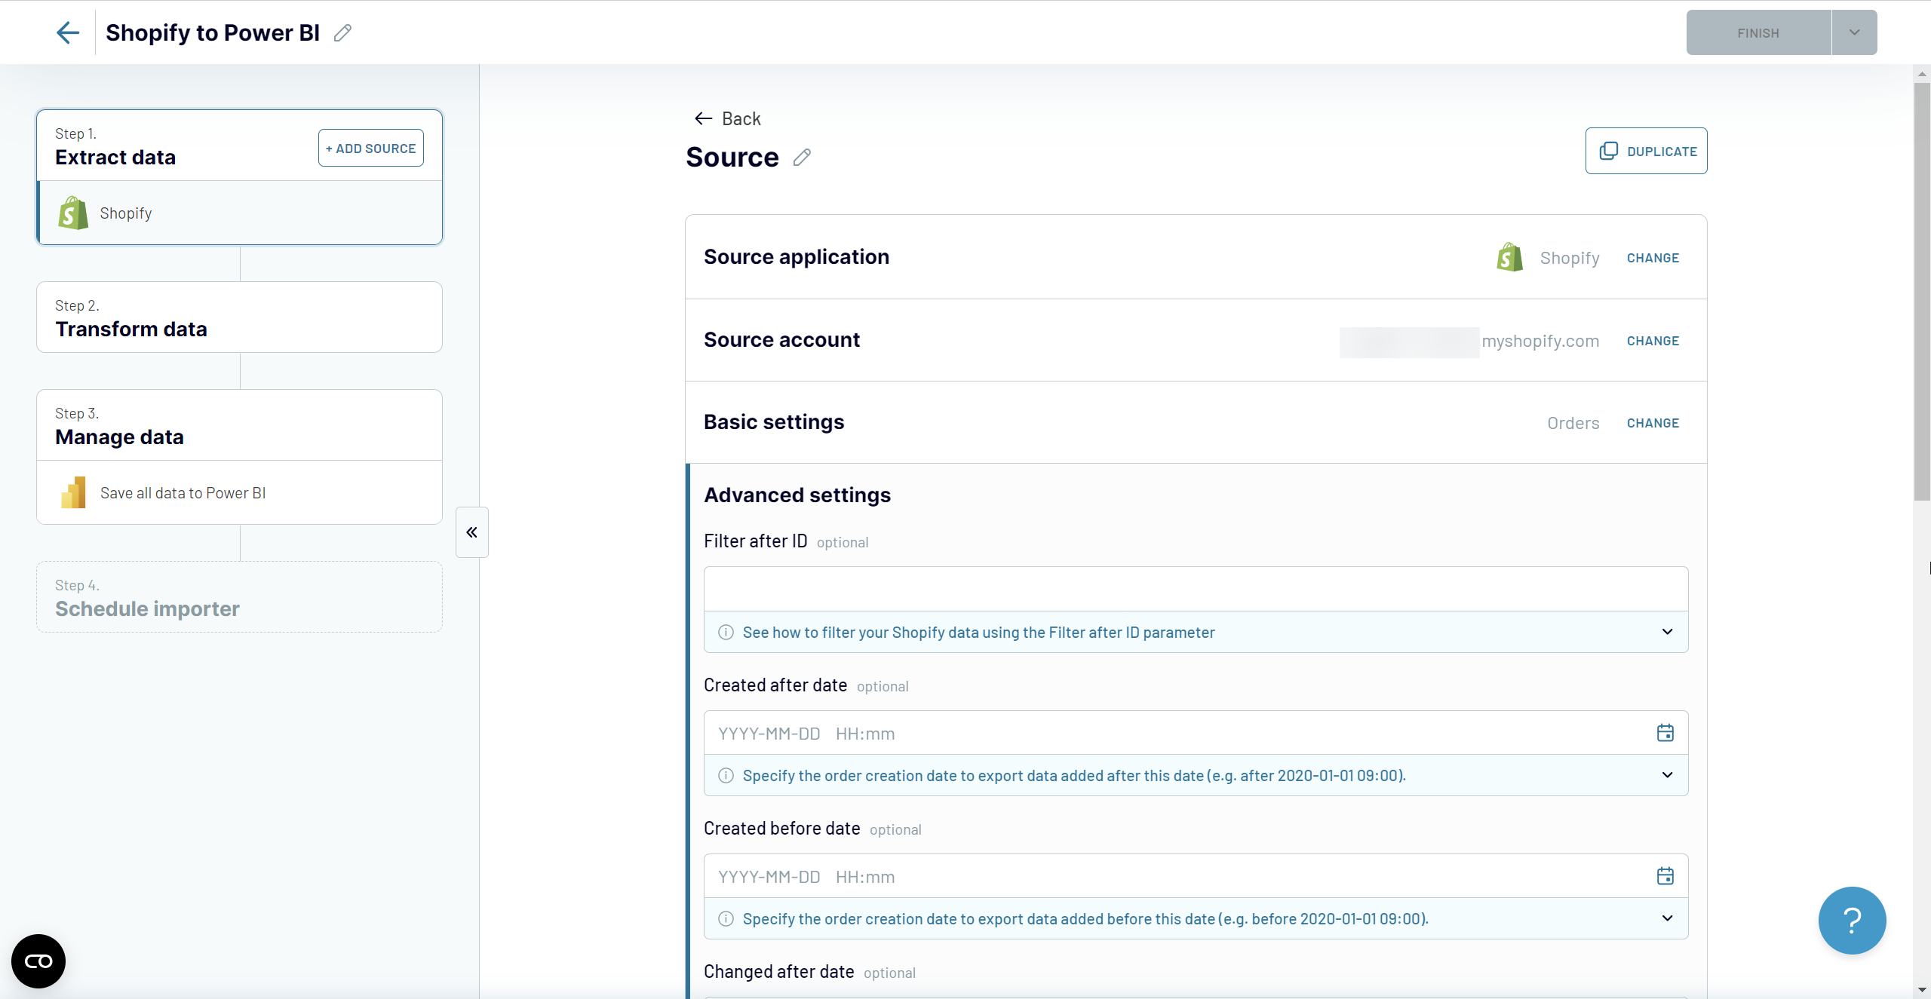The height and width of the screenshot is (999, 1931).
Task: Click the Created after date input
Action: click(x=1196, y=733)
